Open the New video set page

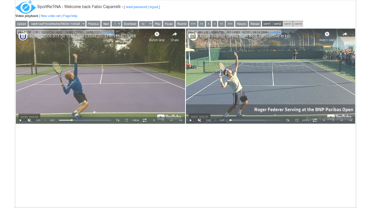[51, 16]
